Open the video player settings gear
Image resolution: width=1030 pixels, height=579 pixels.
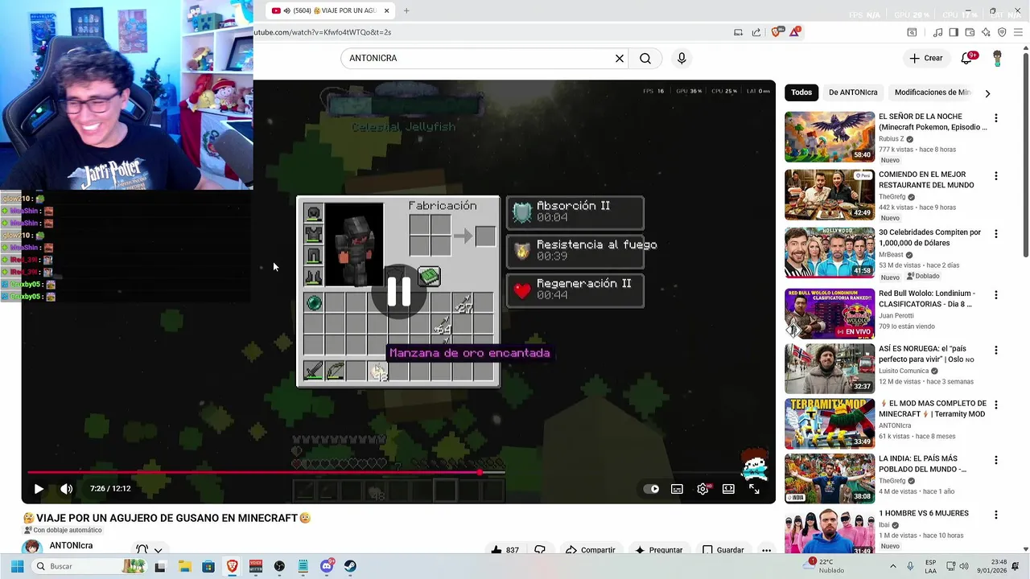pyautogui.click(x=703, y=488)
